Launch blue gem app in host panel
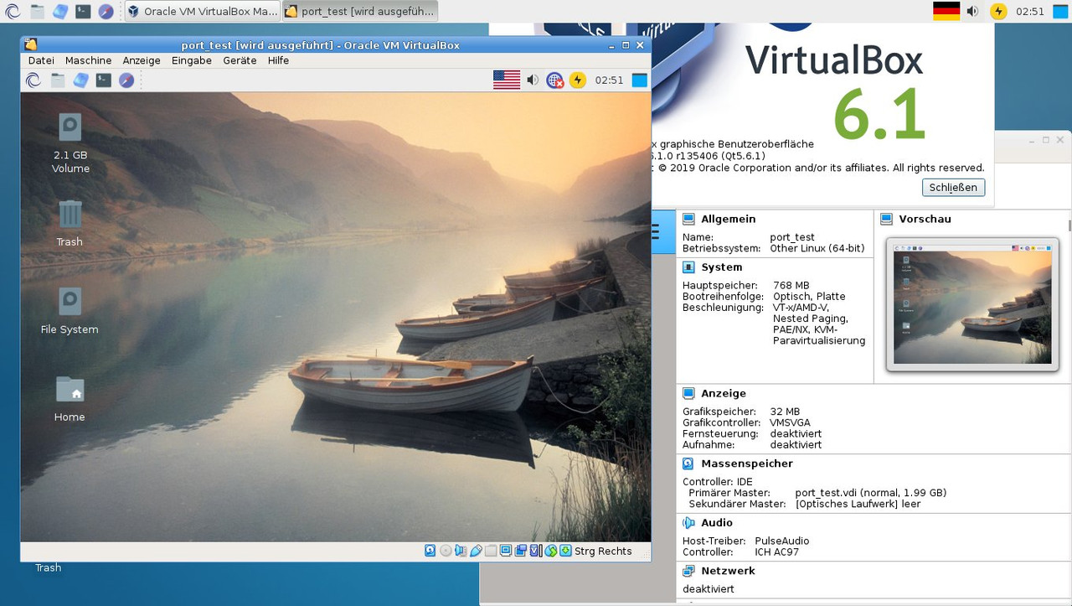The image size is (1072, 606). click(x=59, y=11)
